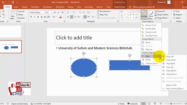Toggle Italic formatting
Image resolution: width=187 pixels, height=105 pixels.
click(34, 17)
